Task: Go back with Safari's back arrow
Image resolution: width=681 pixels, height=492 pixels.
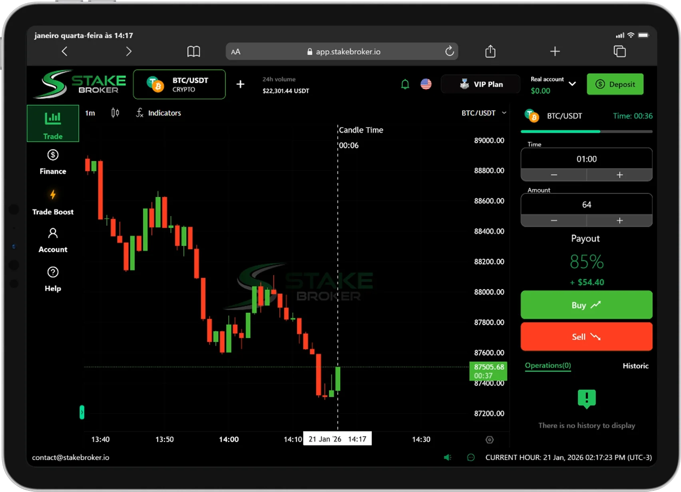Action: click(x=64, y=51)
